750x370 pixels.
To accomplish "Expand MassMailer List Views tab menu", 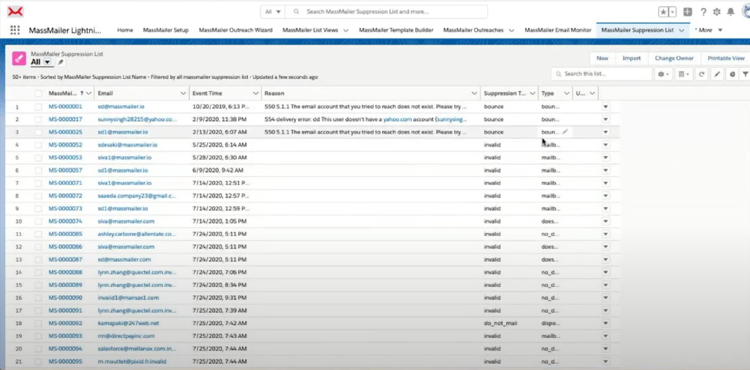I will [x=346, y=30].
